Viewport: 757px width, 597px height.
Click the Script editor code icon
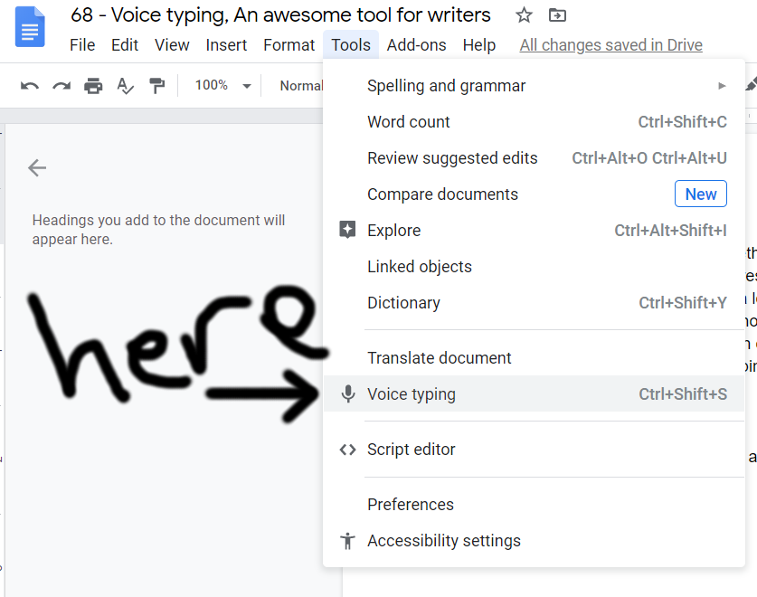(347, 450)
